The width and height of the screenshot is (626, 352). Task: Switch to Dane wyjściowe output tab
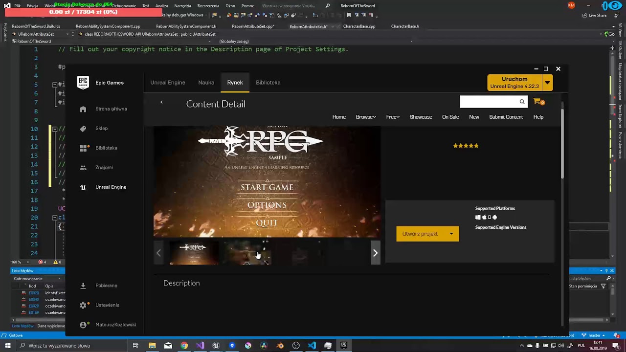(51, 326)
